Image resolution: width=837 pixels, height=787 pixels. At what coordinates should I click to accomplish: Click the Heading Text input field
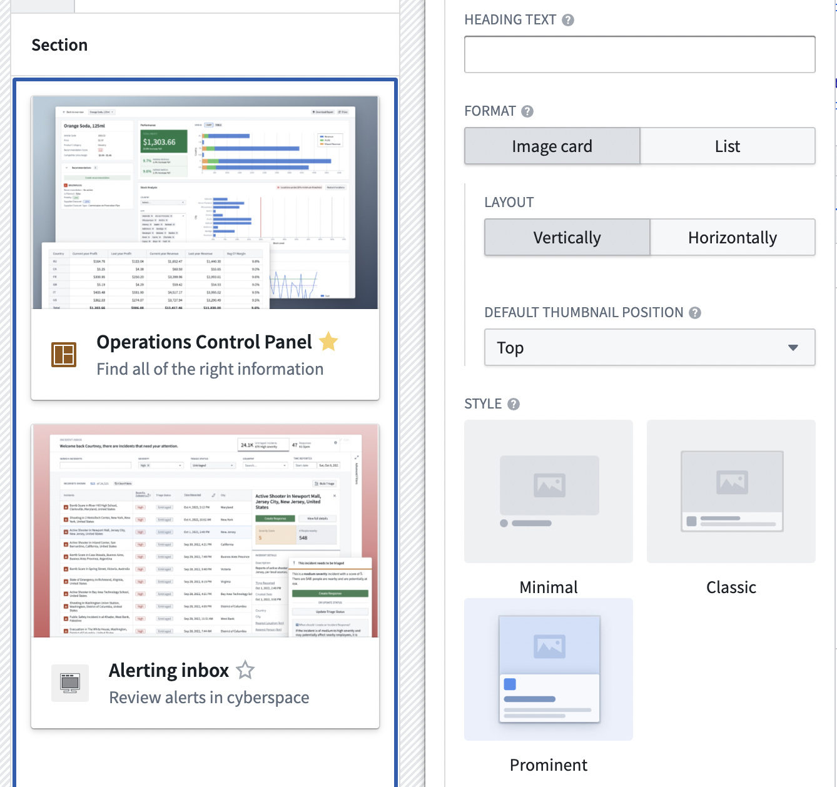[x=640, y=54]
